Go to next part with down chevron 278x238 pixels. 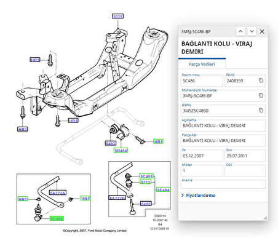[x=252, y=31]
